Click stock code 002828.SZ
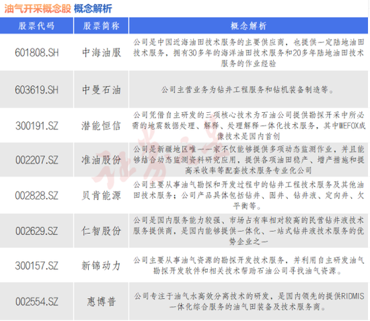 click(37, 195)
